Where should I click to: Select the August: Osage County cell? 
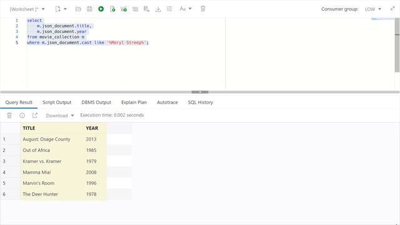52,139
